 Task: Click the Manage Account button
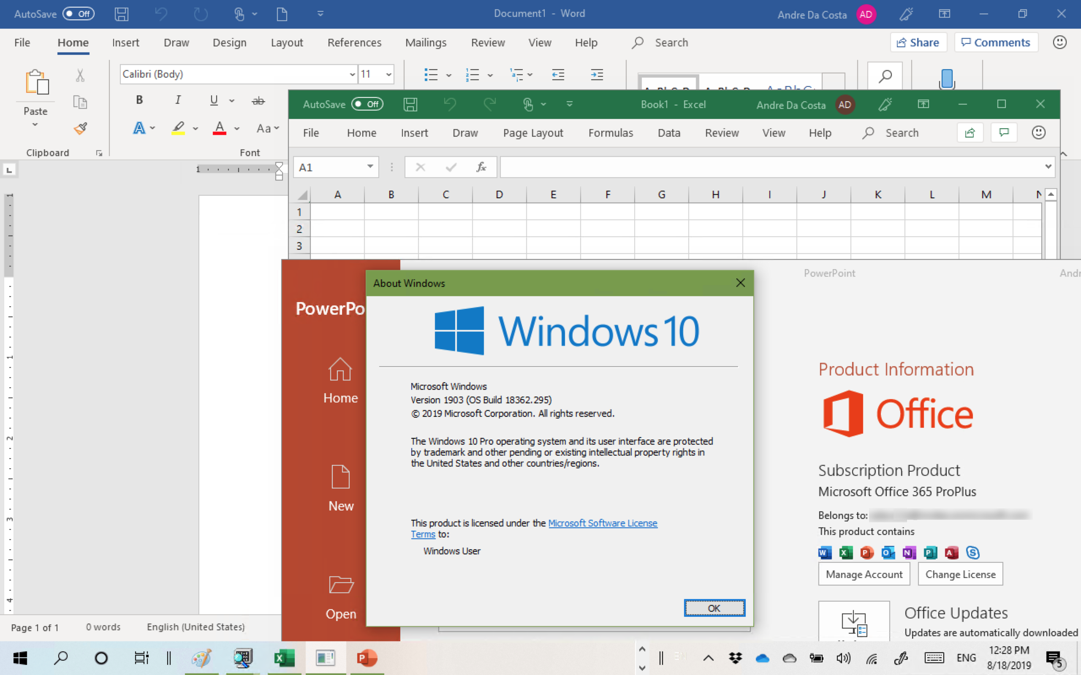864,574
